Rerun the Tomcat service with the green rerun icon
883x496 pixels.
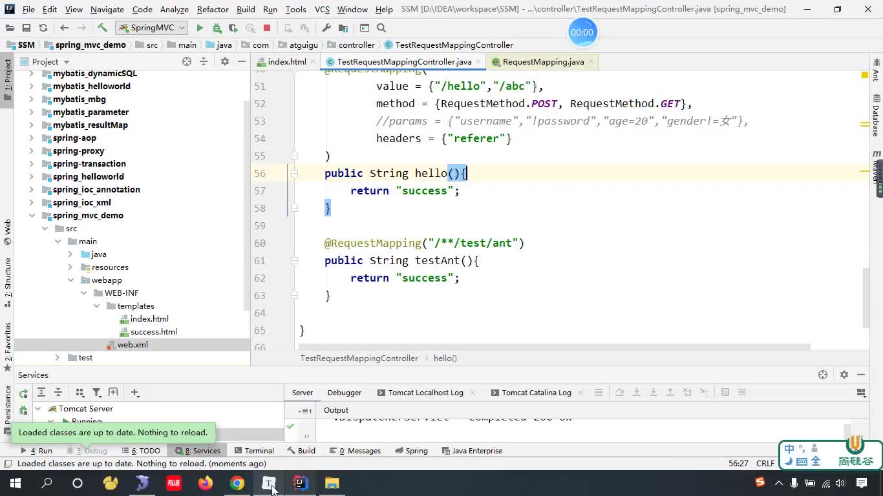point(23,393)
